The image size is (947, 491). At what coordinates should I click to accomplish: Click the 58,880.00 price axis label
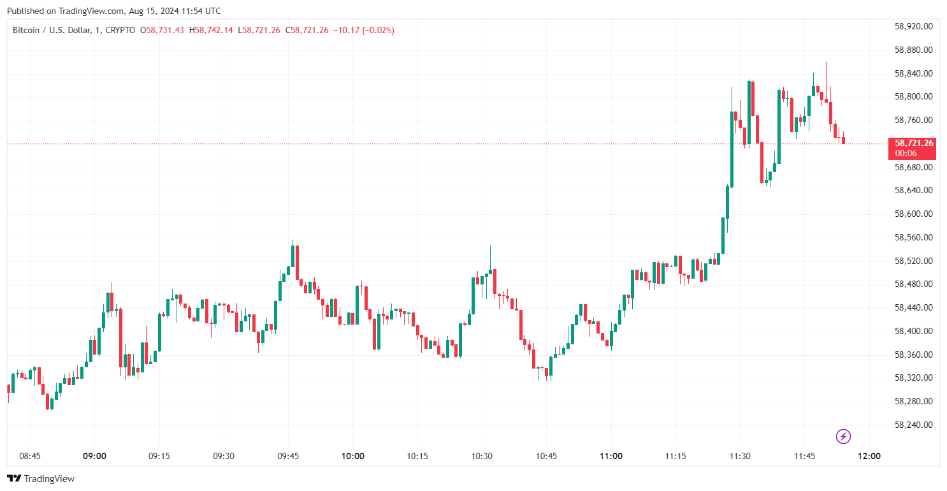(x=914, y=50)
